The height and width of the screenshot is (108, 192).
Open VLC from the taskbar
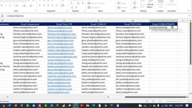tap(4, 106)
